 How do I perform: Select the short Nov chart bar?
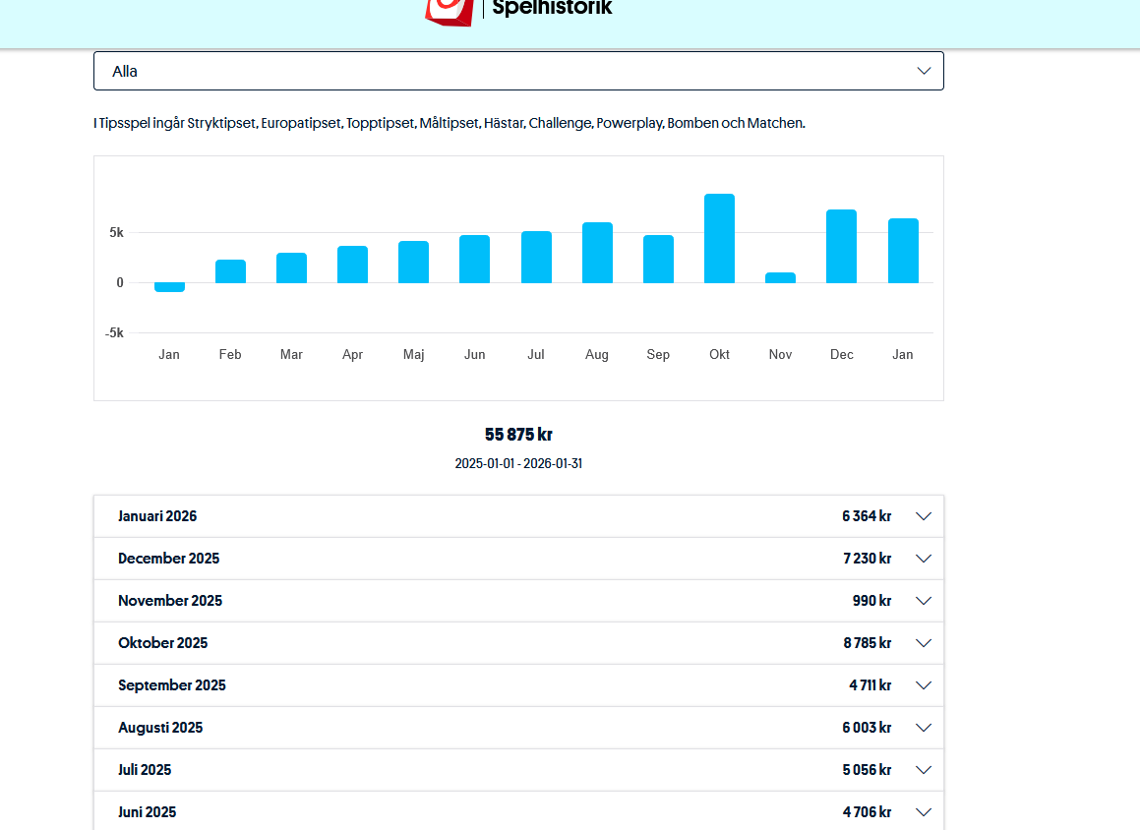click(780, 278)
